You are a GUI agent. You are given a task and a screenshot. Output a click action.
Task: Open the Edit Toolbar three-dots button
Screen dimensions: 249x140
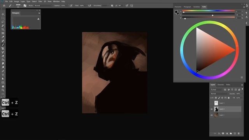[3, 94]
